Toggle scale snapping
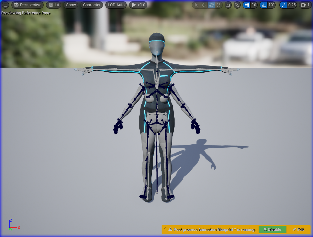The height and width of the screenshot is (237, 313). point(283,5)
